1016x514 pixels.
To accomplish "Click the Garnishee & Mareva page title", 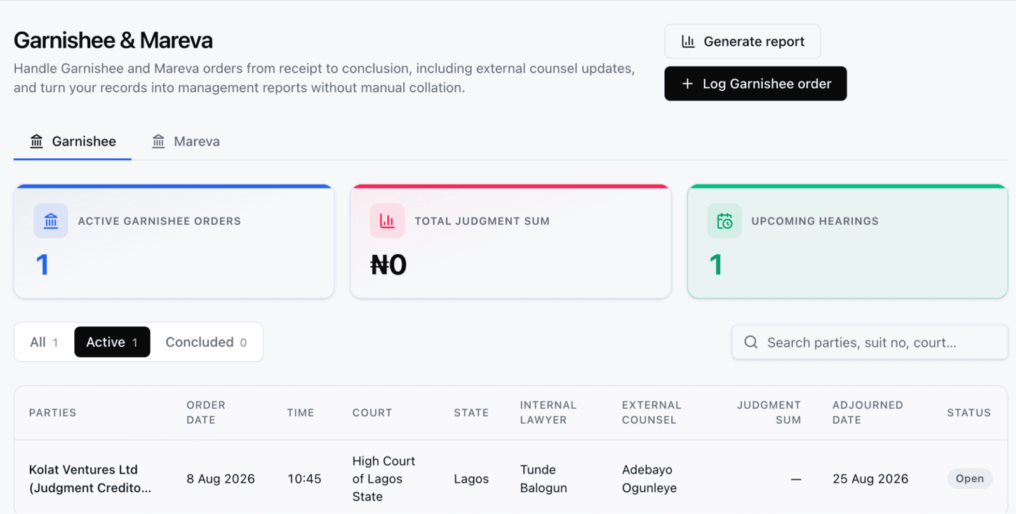I will point(113,41).
